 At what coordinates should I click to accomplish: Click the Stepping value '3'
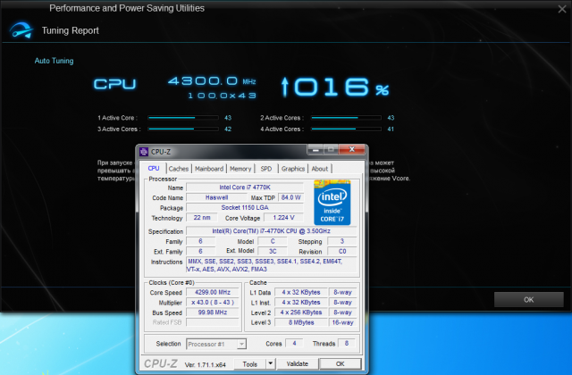(341, 241)
